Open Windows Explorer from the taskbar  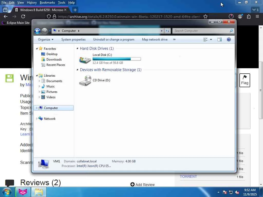tap(39, 192)
